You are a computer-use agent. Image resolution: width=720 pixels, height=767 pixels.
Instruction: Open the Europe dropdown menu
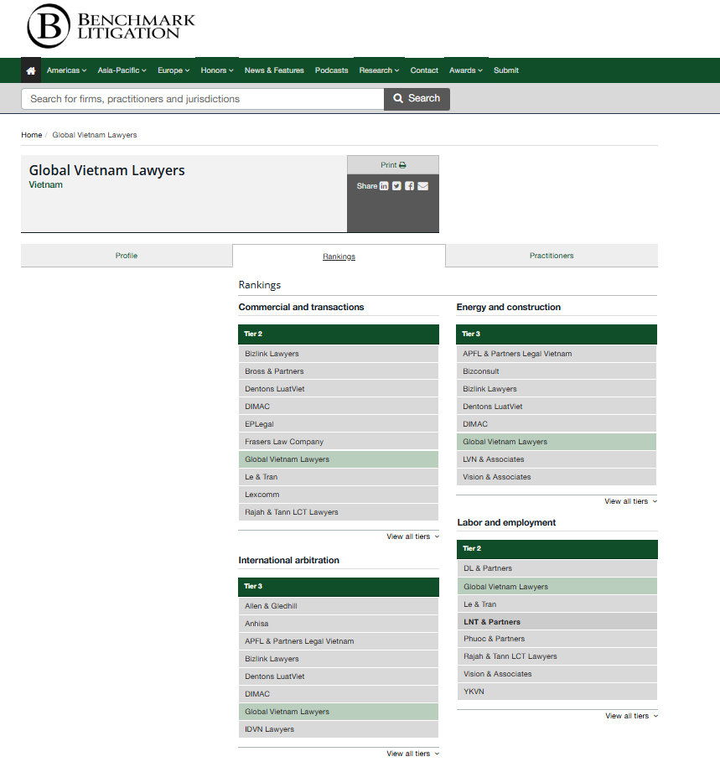pyautogui.click(x=174, y=70)
